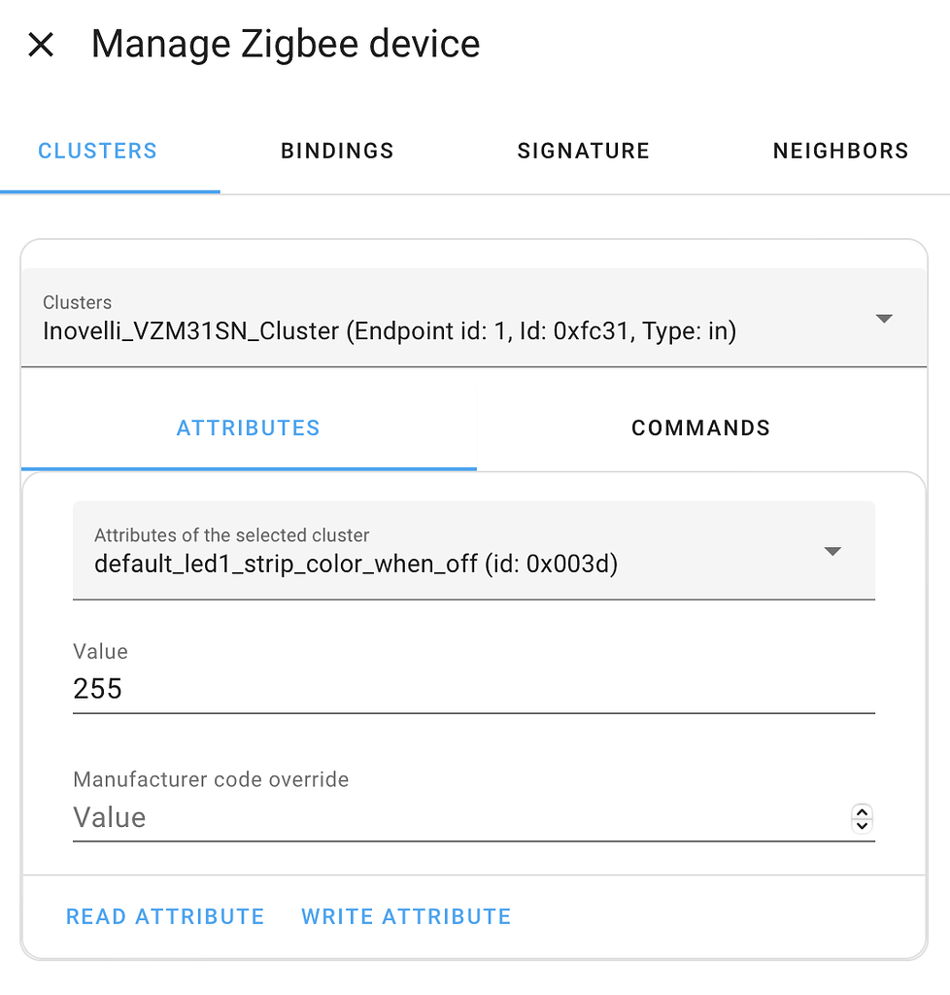
Task: Click WRITE ATTRIBUTE
Action: click(x=405, y=916)
